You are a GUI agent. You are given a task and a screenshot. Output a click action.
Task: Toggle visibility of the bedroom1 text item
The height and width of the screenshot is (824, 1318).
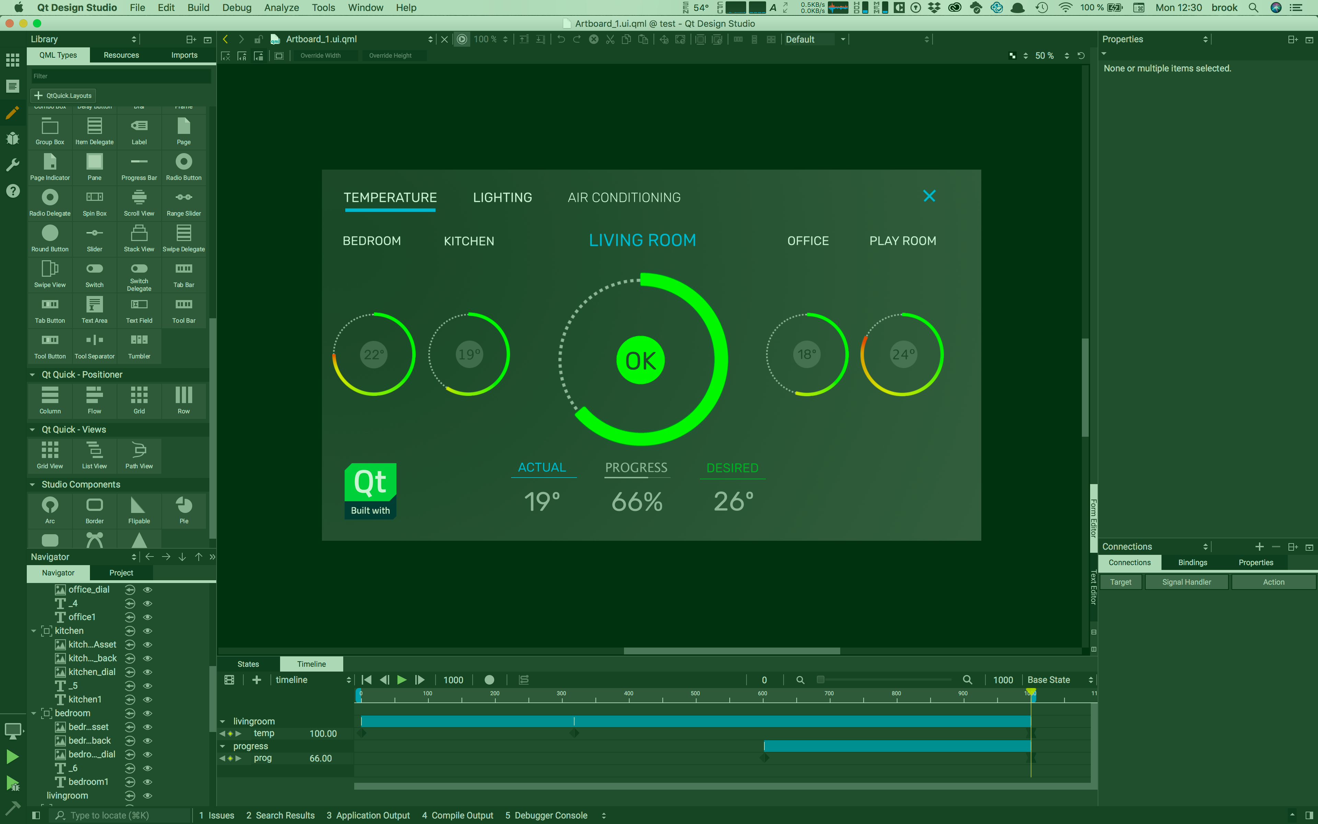147,782
